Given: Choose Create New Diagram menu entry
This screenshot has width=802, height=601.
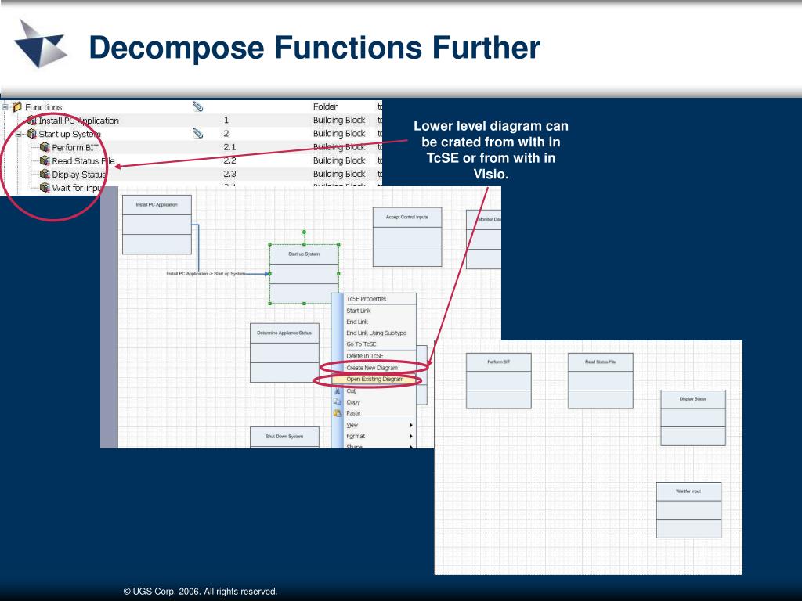Looking at the screenshot, I should [372, 368].
